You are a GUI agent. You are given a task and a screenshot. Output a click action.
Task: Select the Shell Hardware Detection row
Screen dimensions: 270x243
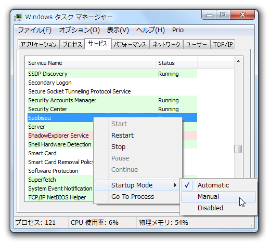60,144
